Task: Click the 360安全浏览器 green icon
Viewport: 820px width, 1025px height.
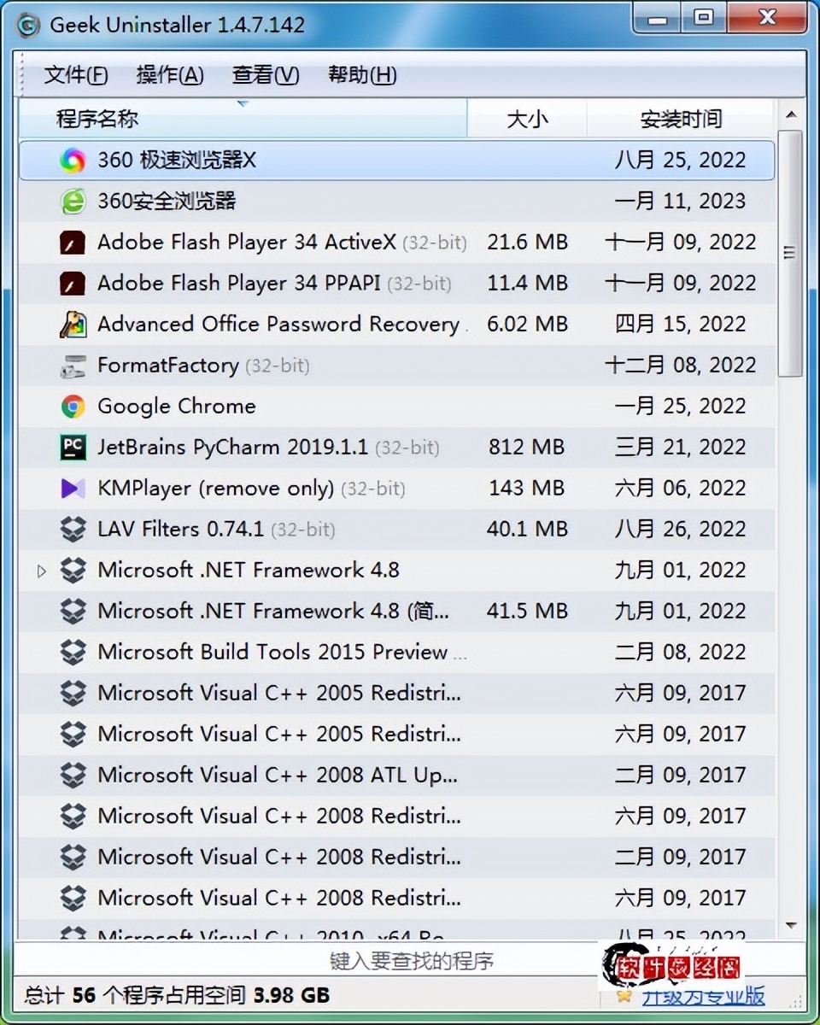Action: click(x=73, y=202)
